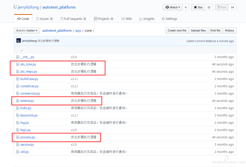Image resolution: width=246 pixels, height=167 pixels.
Task: Open the atx_core.py file
Action: click(x=28, y=64)
